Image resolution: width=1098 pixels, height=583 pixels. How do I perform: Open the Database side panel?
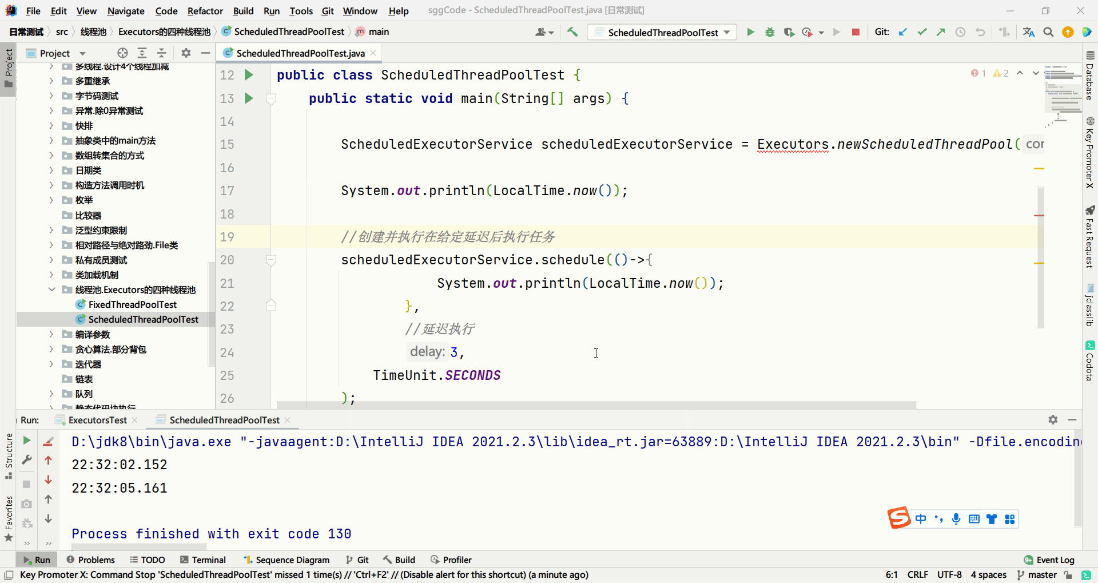point(1090,76)
